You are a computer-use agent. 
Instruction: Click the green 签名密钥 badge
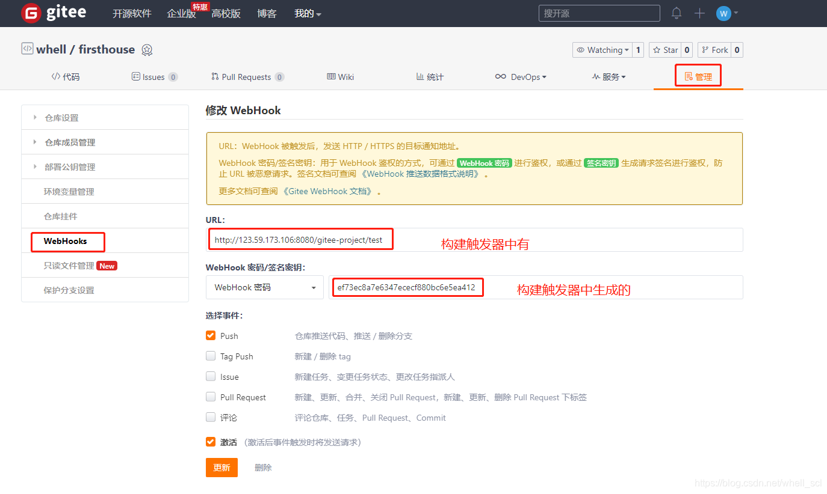(601, 163)
